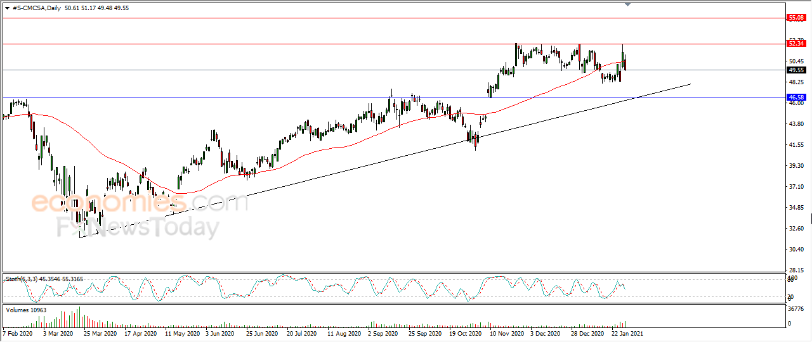This screenshot has height=342, width=812.
Task: Select the red 55.08 price label
Action: [x=796, y=18]
